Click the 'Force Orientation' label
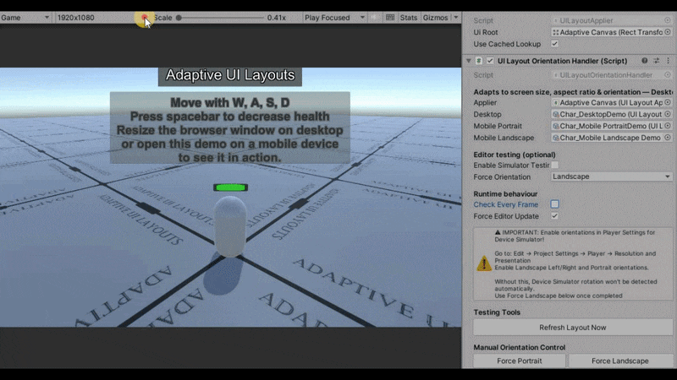Image resolution: width=677 pixels, height=380 pixels. coord(502,177)
